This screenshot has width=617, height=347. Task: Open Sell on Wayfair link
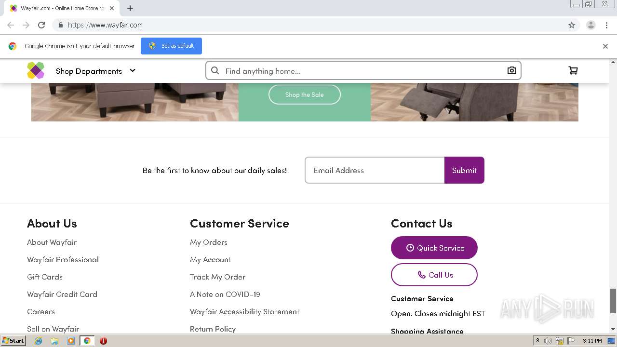[x=53, y=329]
